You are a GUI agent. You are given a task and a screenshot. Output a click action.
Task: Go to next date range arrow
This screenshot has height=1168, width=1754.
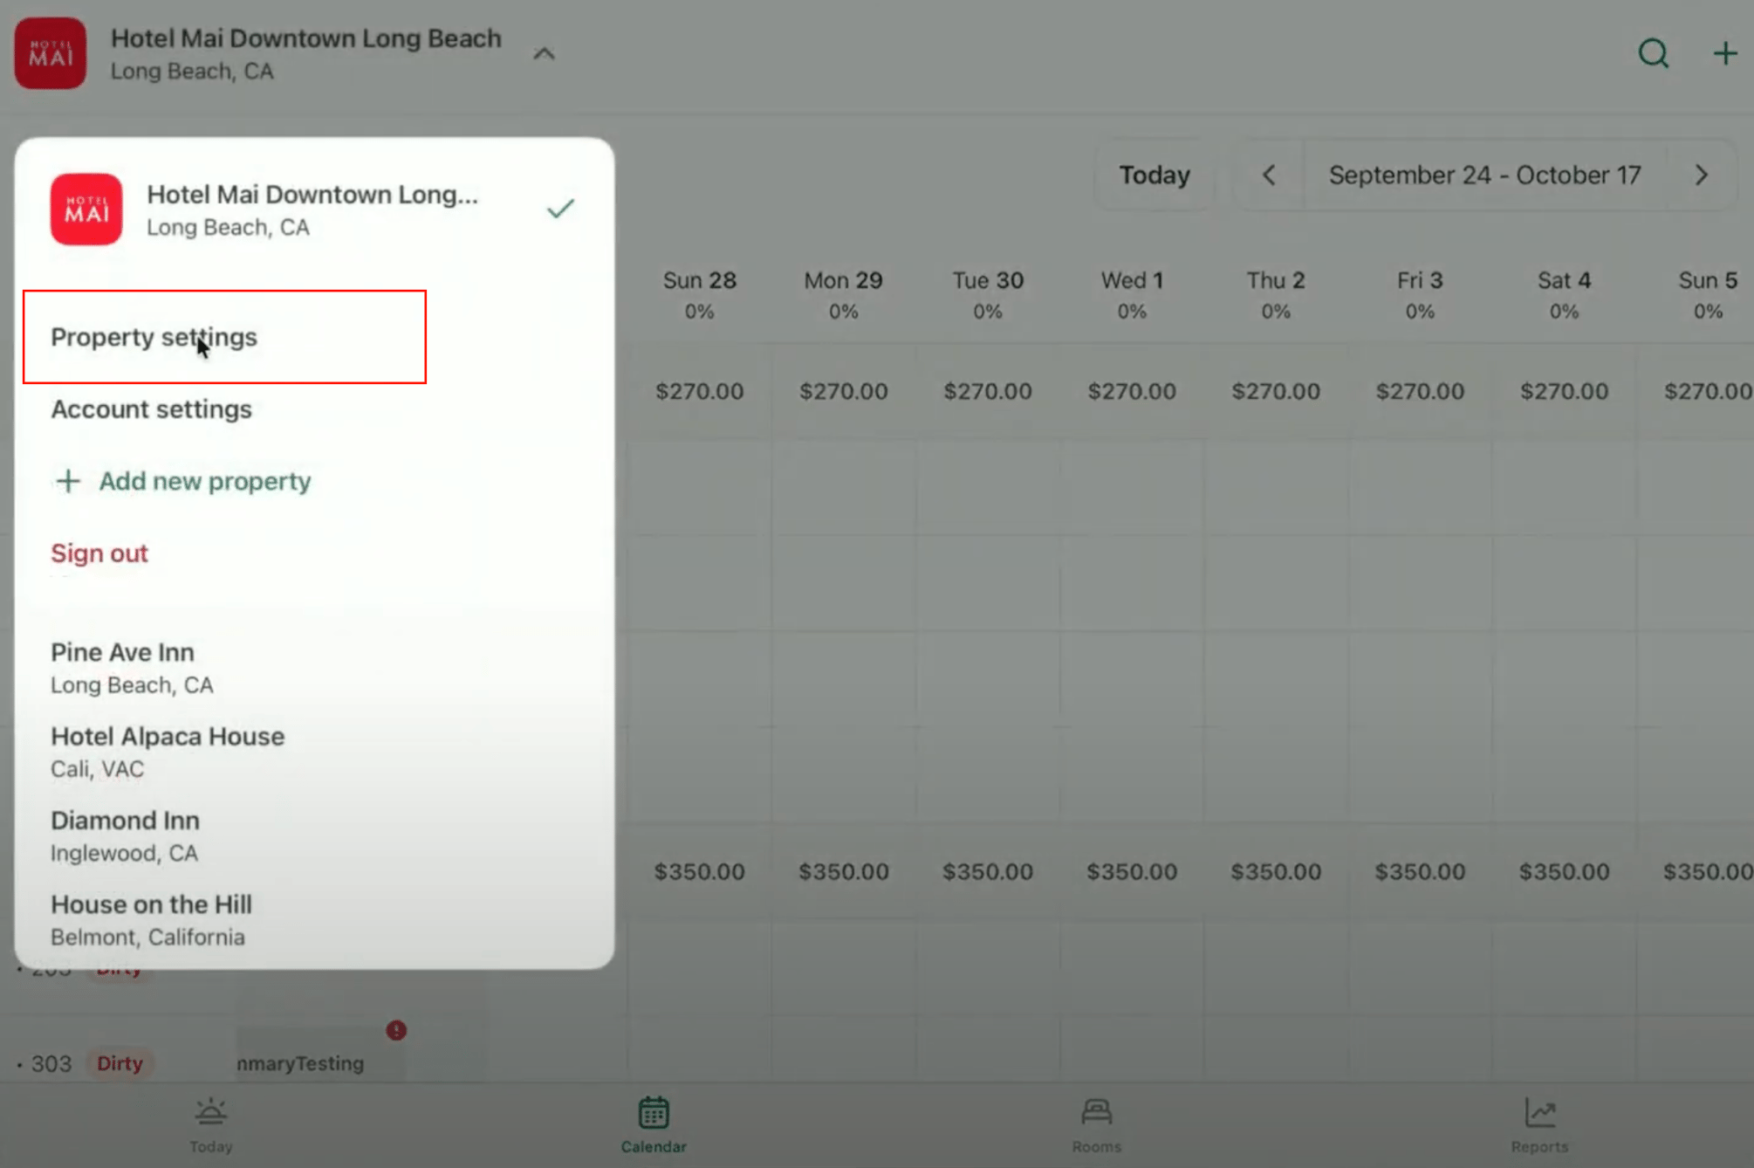(1701, 175)
